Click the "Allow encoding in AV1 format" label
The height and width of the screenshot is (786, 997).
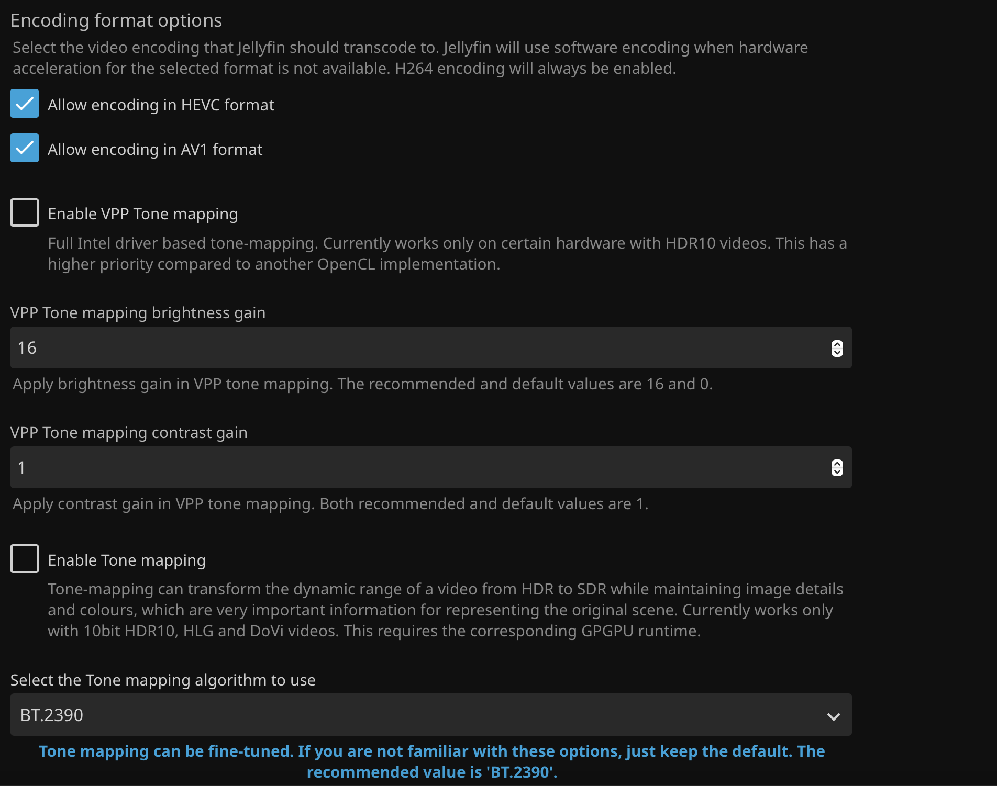tap(155, 150)
